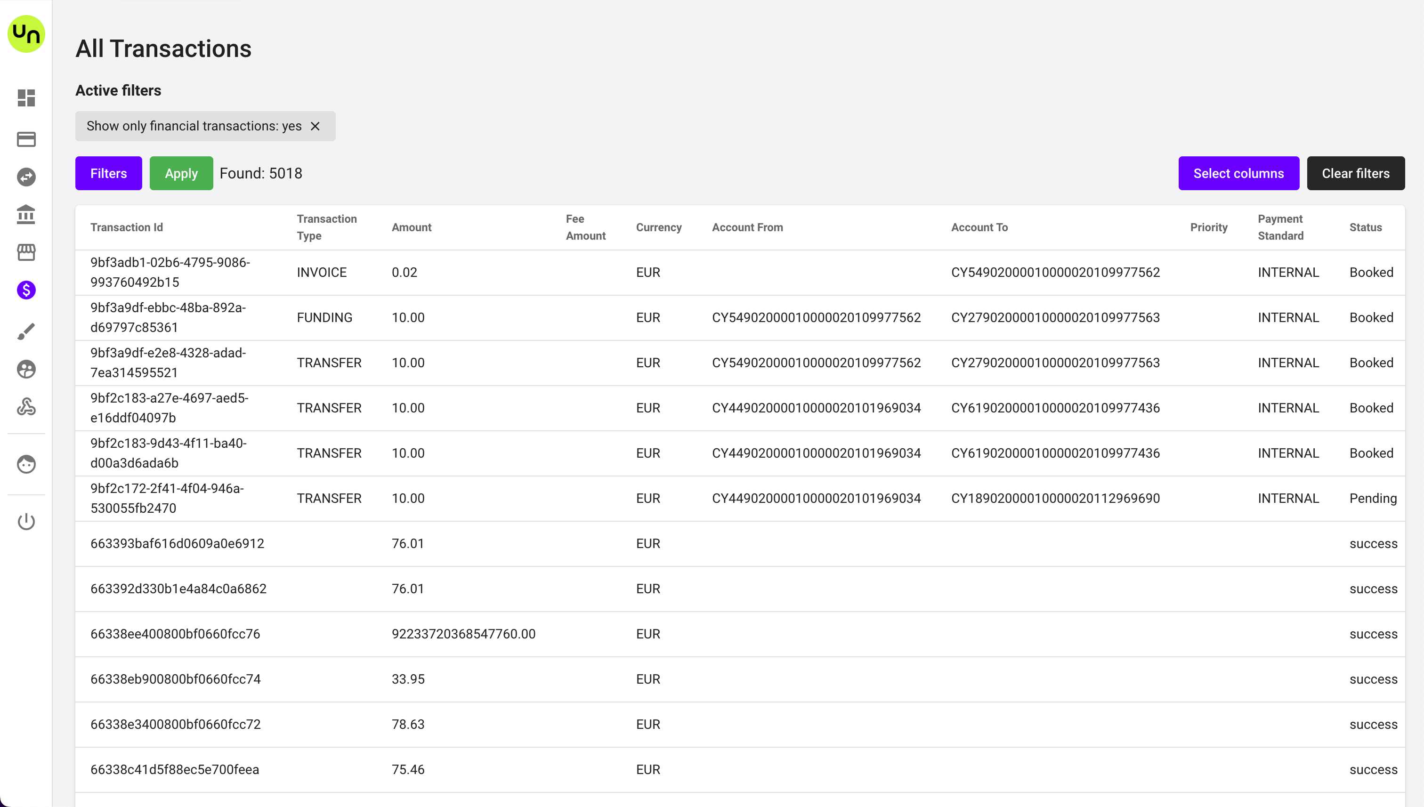Select the dollar transactions icon in sidebar

pos(26,290)
